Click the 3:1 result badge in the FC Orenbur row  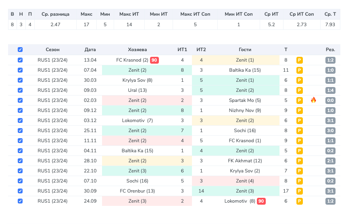[x=330, y=191]
